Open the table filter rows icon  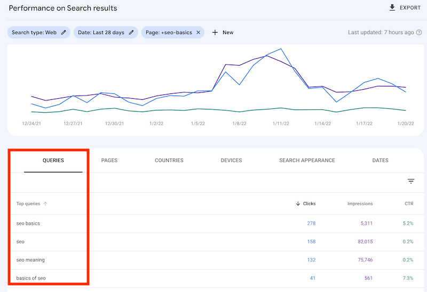411,181
